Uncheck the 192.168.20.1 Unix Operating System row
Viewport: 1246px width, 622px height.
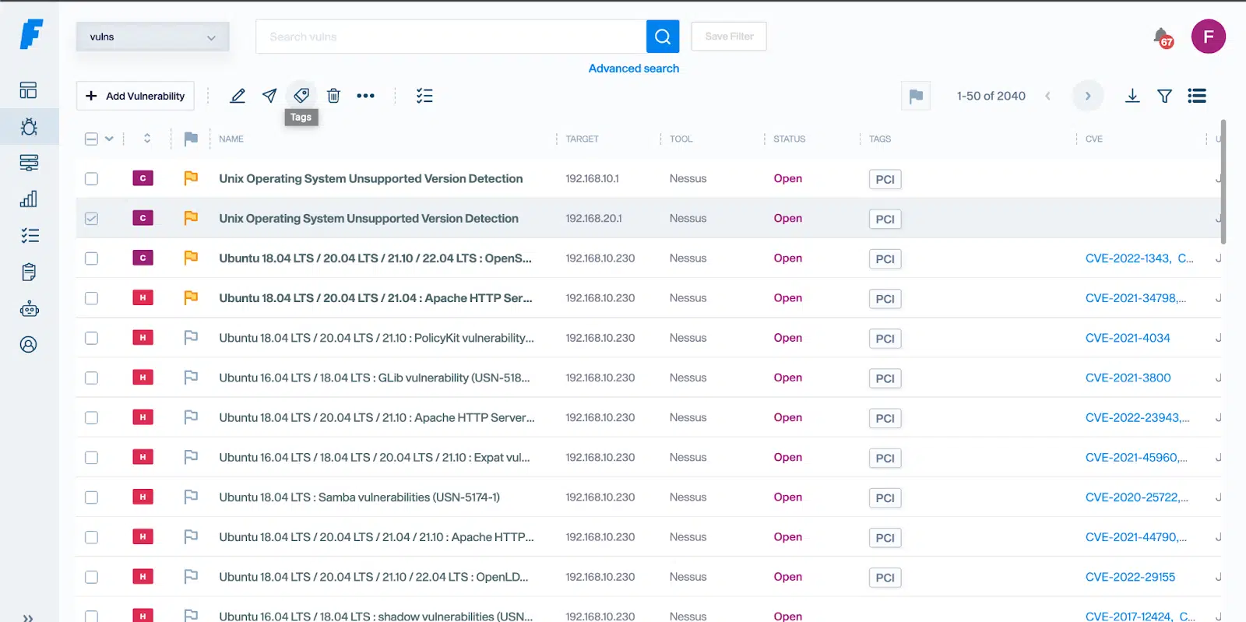(91, 218)
